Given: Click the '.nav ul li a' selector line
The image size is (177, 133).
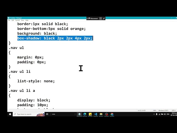Looking at the screenshot, I should pos(22,91).
